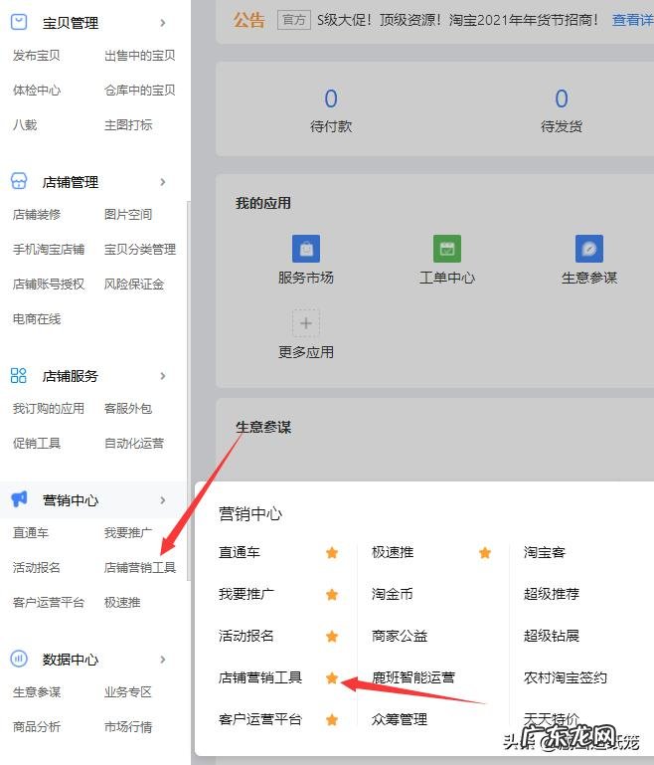The image size is (654, 765).
Task: Open 农村淘宝签约 in popup
Action: point(566,677)
